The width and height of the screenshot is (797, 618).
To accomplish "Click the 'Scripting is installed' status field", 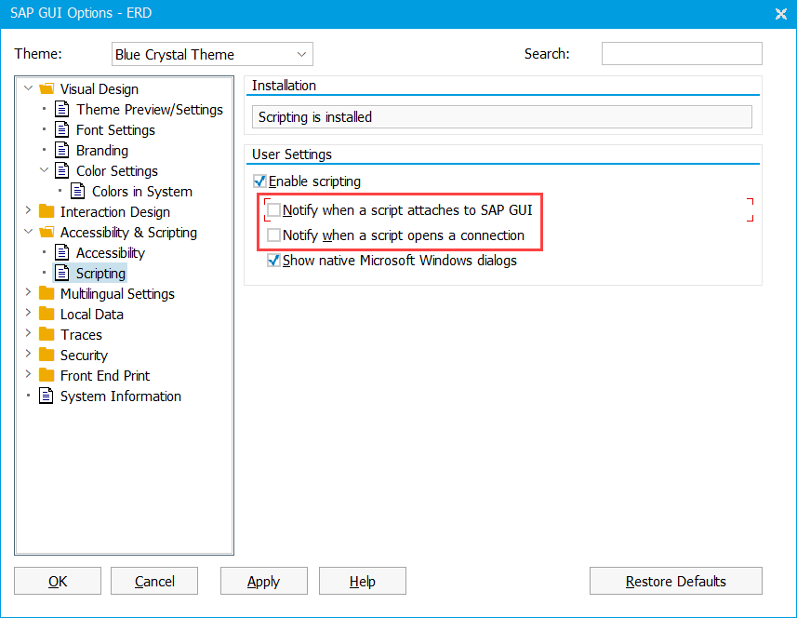I will pyautogui.click(x=501, y=117).
